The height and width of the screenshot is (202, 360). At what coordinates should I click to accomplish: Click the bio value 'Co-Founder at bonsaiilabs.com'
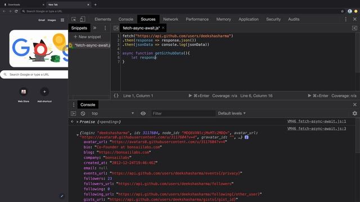(x=128, y=147)
